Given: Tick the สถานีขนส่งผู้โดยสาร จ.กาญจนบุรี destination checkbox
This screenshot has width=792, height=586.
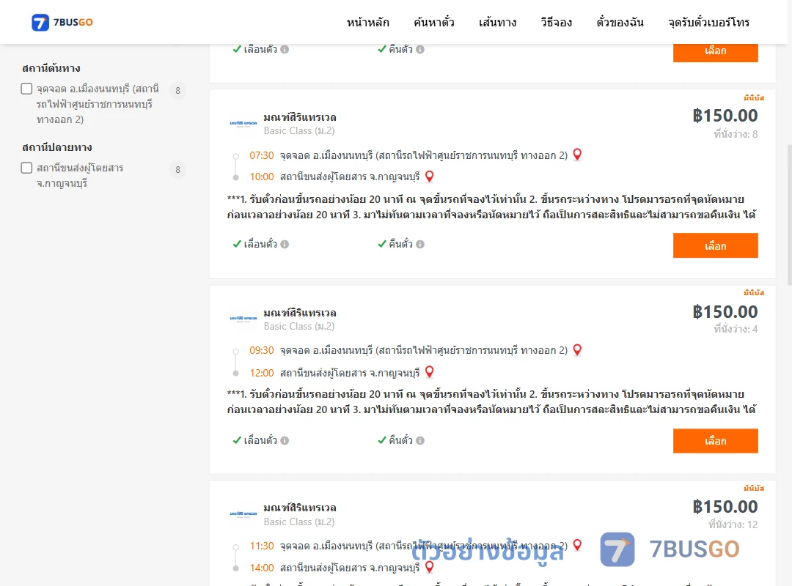Looking at the screenshot, I should pyautogui.click(x=27, y=168).
